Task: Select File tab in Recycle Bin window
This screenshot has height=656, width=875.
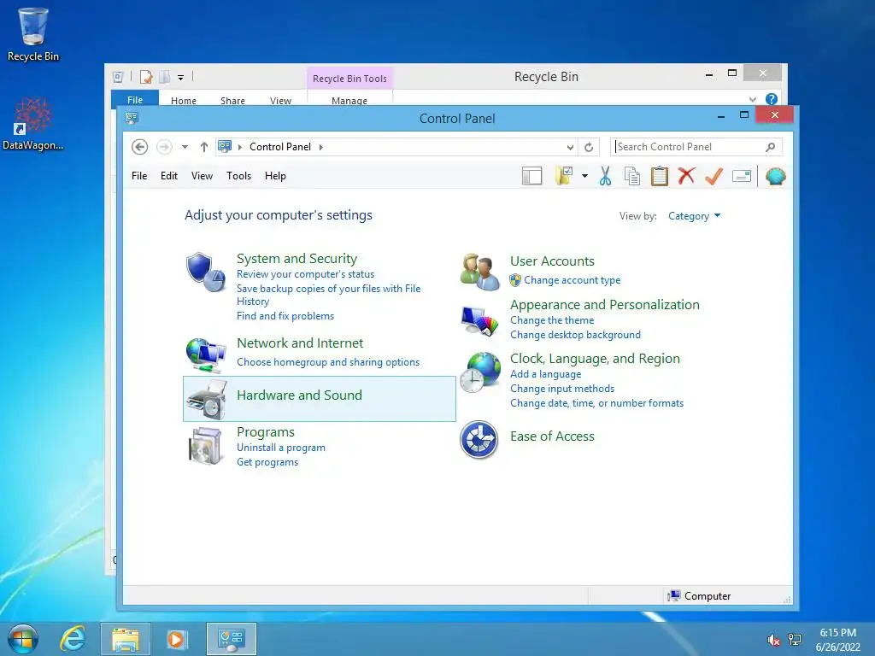Action: (135, 99)
